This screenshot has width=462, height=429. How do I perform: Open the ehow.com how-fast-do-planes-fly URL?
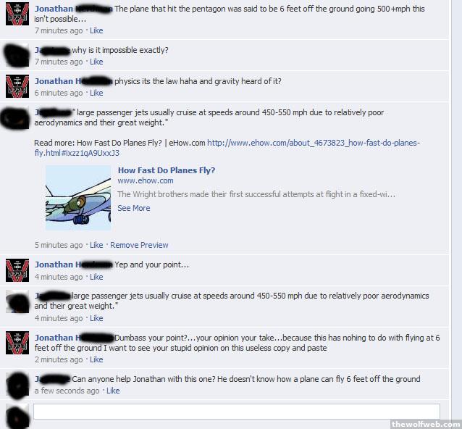(227, 148)
